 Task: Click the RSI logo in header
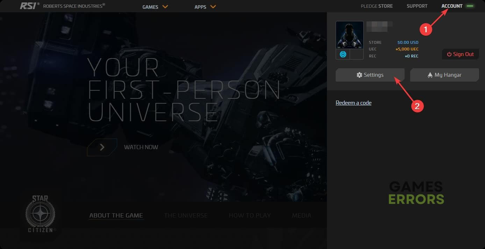[x=29, y=6]
